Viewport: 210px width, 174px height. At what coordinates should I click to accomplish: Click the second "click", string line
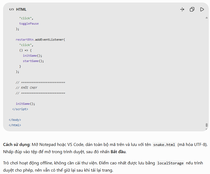(26, 45)
